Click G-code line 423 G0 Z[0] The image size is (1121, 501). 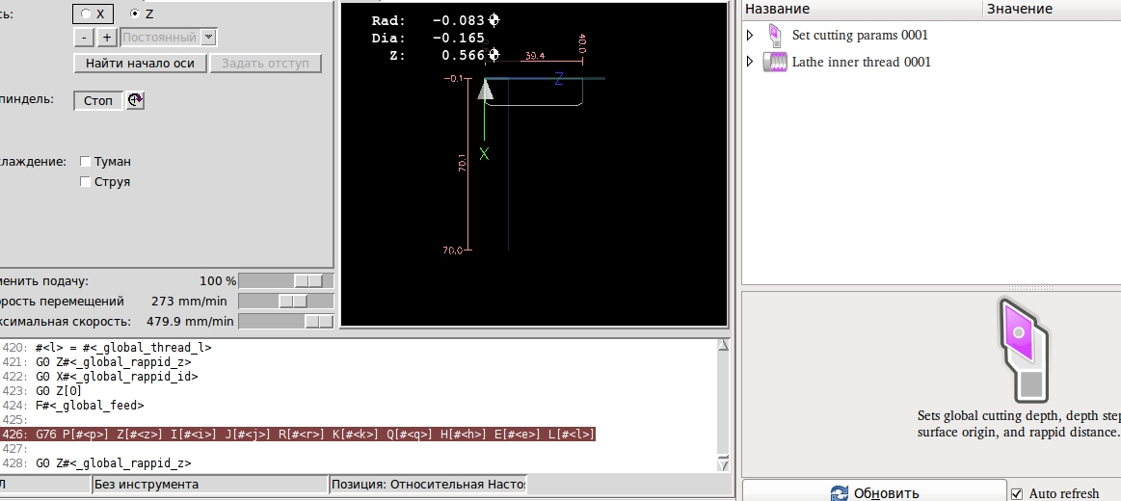58,391
